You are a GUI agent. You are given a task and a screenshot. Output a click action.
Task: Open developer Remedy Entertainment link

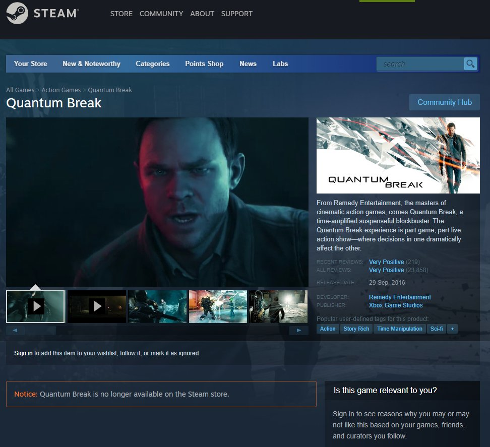(400, 297)
